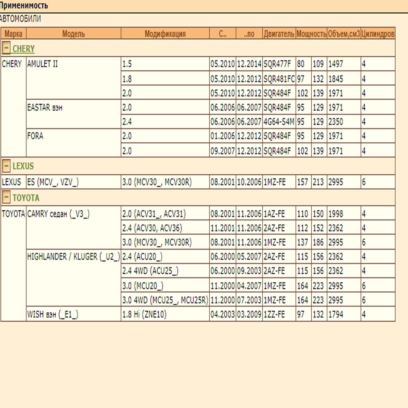Click the 1998 volume value
408x408 pixels.
pos(336,214)
